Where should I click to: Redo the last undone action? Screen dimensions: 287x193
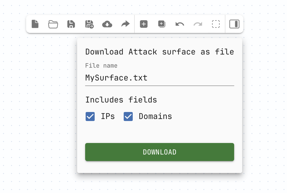pyautogui.click(x=198, y=24)
